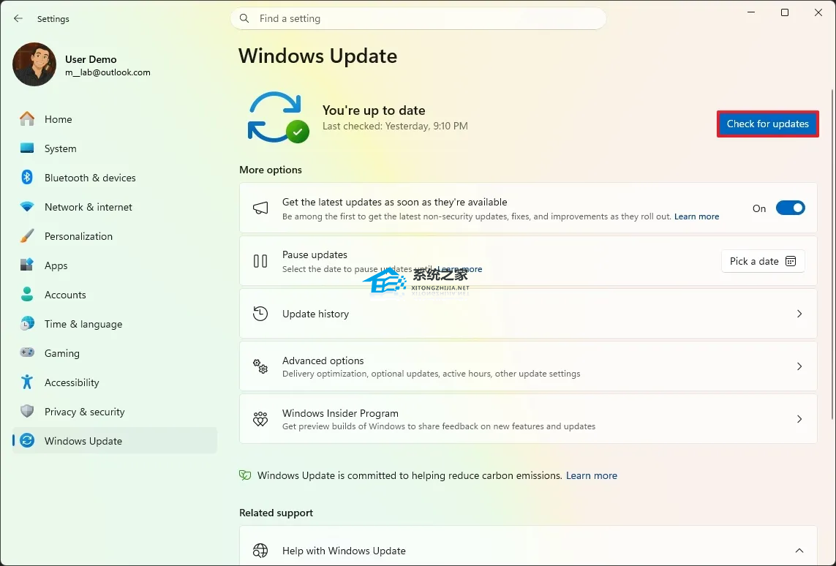
Task: Select Time & language in sidebar
Action: (114, 324)
